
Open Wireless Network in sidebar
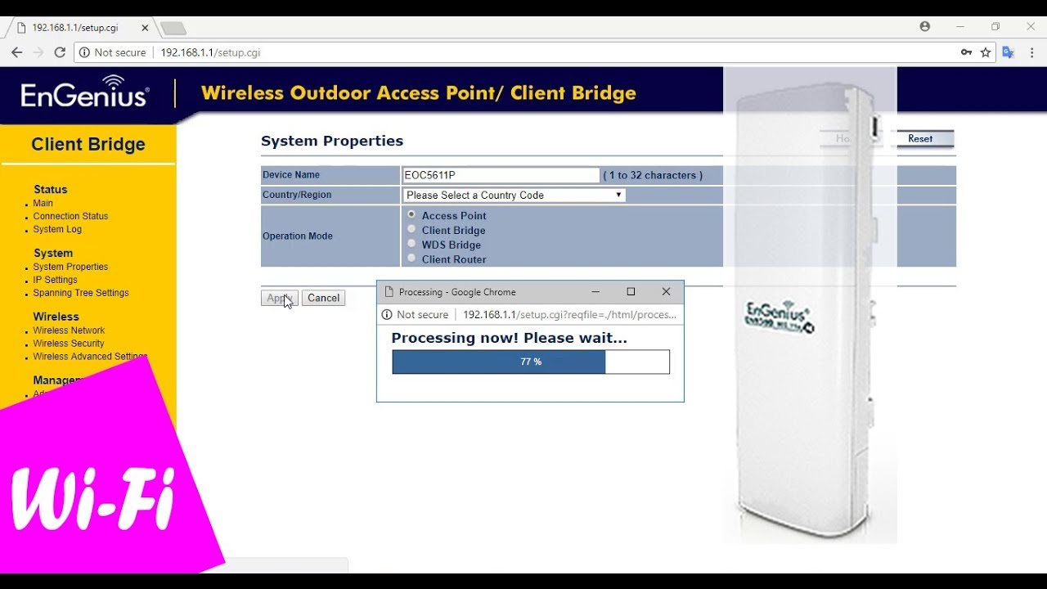(69, 330)
